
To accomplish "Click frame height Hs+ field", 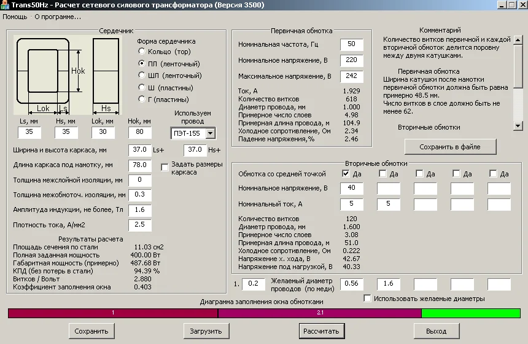I will [x=195, y=150].
